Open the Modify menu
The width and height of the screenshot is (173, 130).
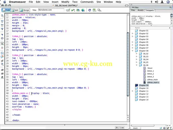pos(65,2)
